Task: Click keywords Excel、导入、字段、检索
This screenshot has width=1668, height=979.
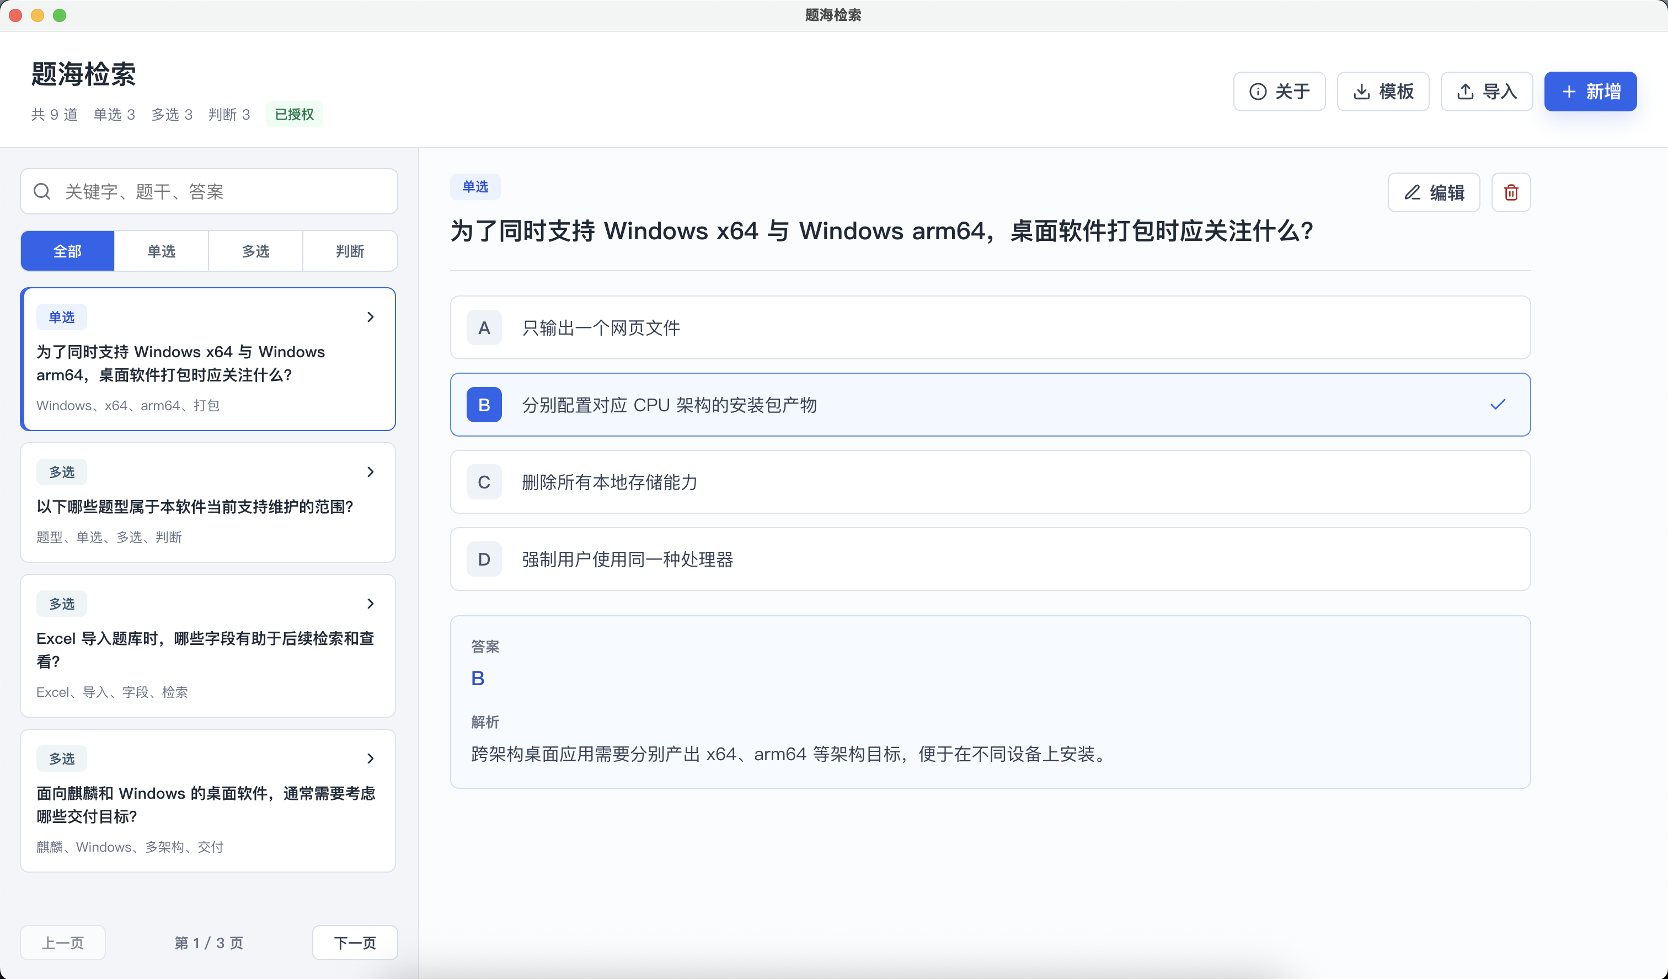Action: pyautogui.click(x=113, y=692)
